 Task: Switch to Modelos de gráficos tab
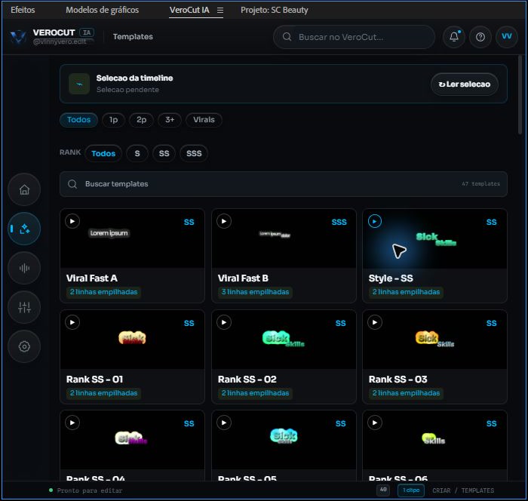click(102, 10)
